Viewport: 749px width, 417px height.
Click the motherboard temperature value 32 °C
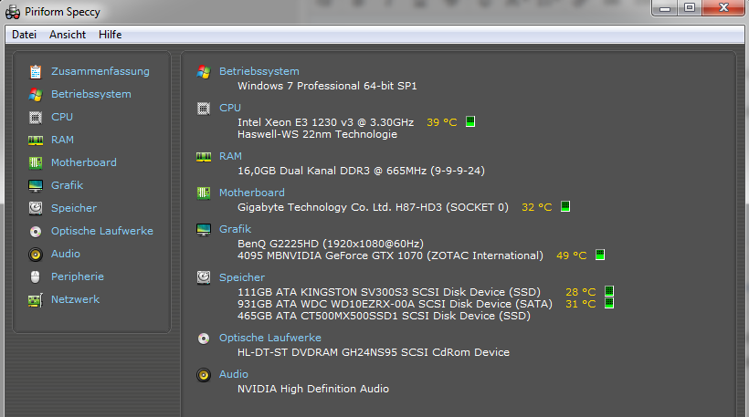tap(537, 207)
